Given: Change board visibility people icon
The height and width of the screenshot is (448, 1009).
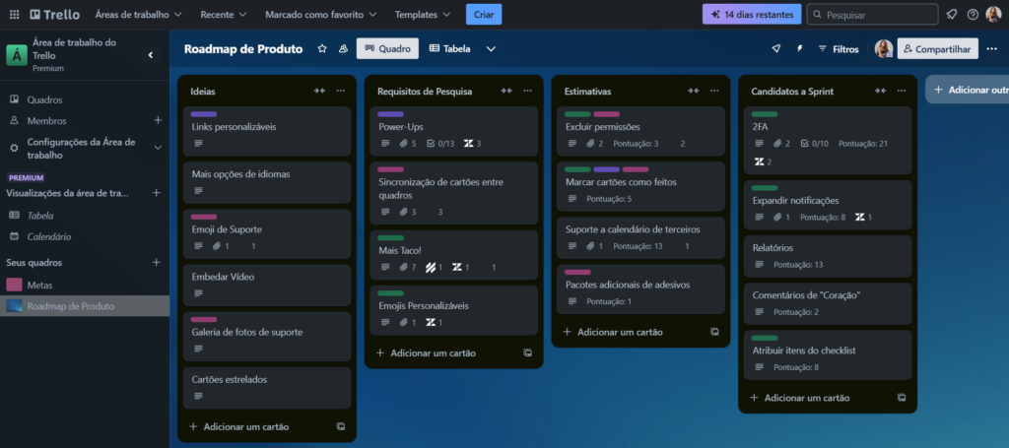Looking at the screenshot, I should point(343,48).
